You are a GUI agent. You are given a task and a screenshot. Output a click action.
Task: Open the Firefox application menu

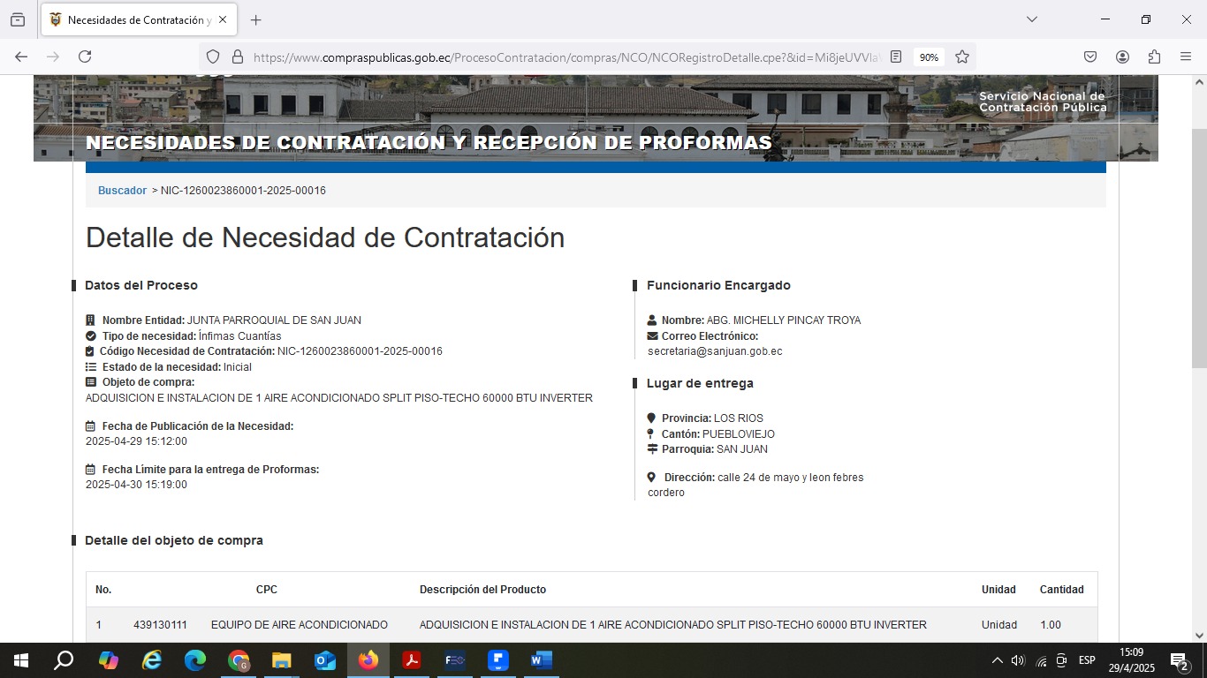(1186, 56)
